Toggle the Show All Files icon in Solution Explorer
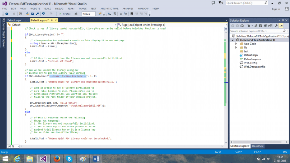The image size is (290, 163). pyautogui.click(x=270, y=26)
